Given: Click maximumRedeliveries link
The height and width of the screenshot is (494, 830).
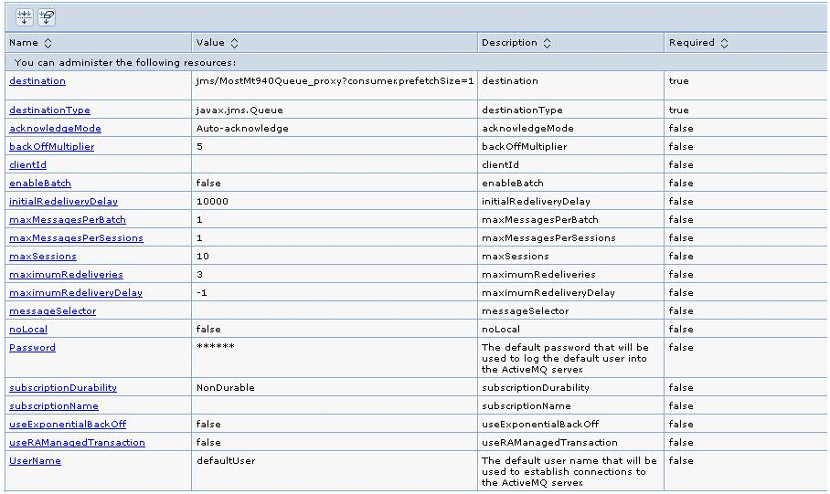Looking at the screenshot, I should click(66, 275).
